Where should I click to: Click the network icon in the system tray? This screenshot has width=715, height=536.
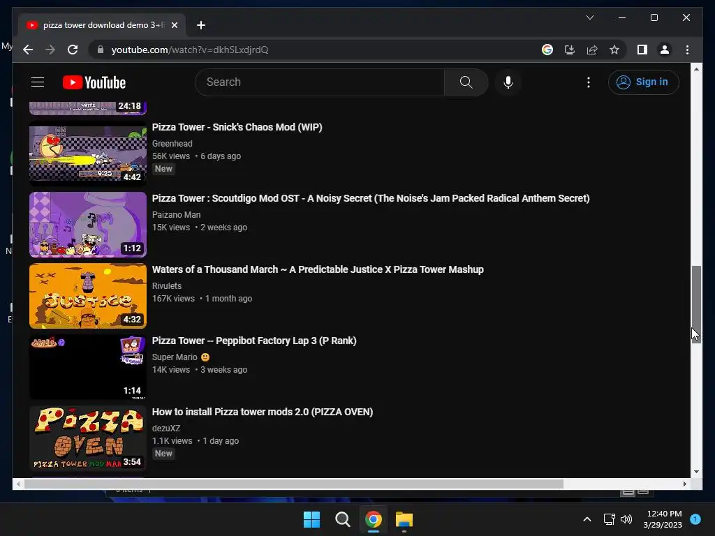[609, 519]
